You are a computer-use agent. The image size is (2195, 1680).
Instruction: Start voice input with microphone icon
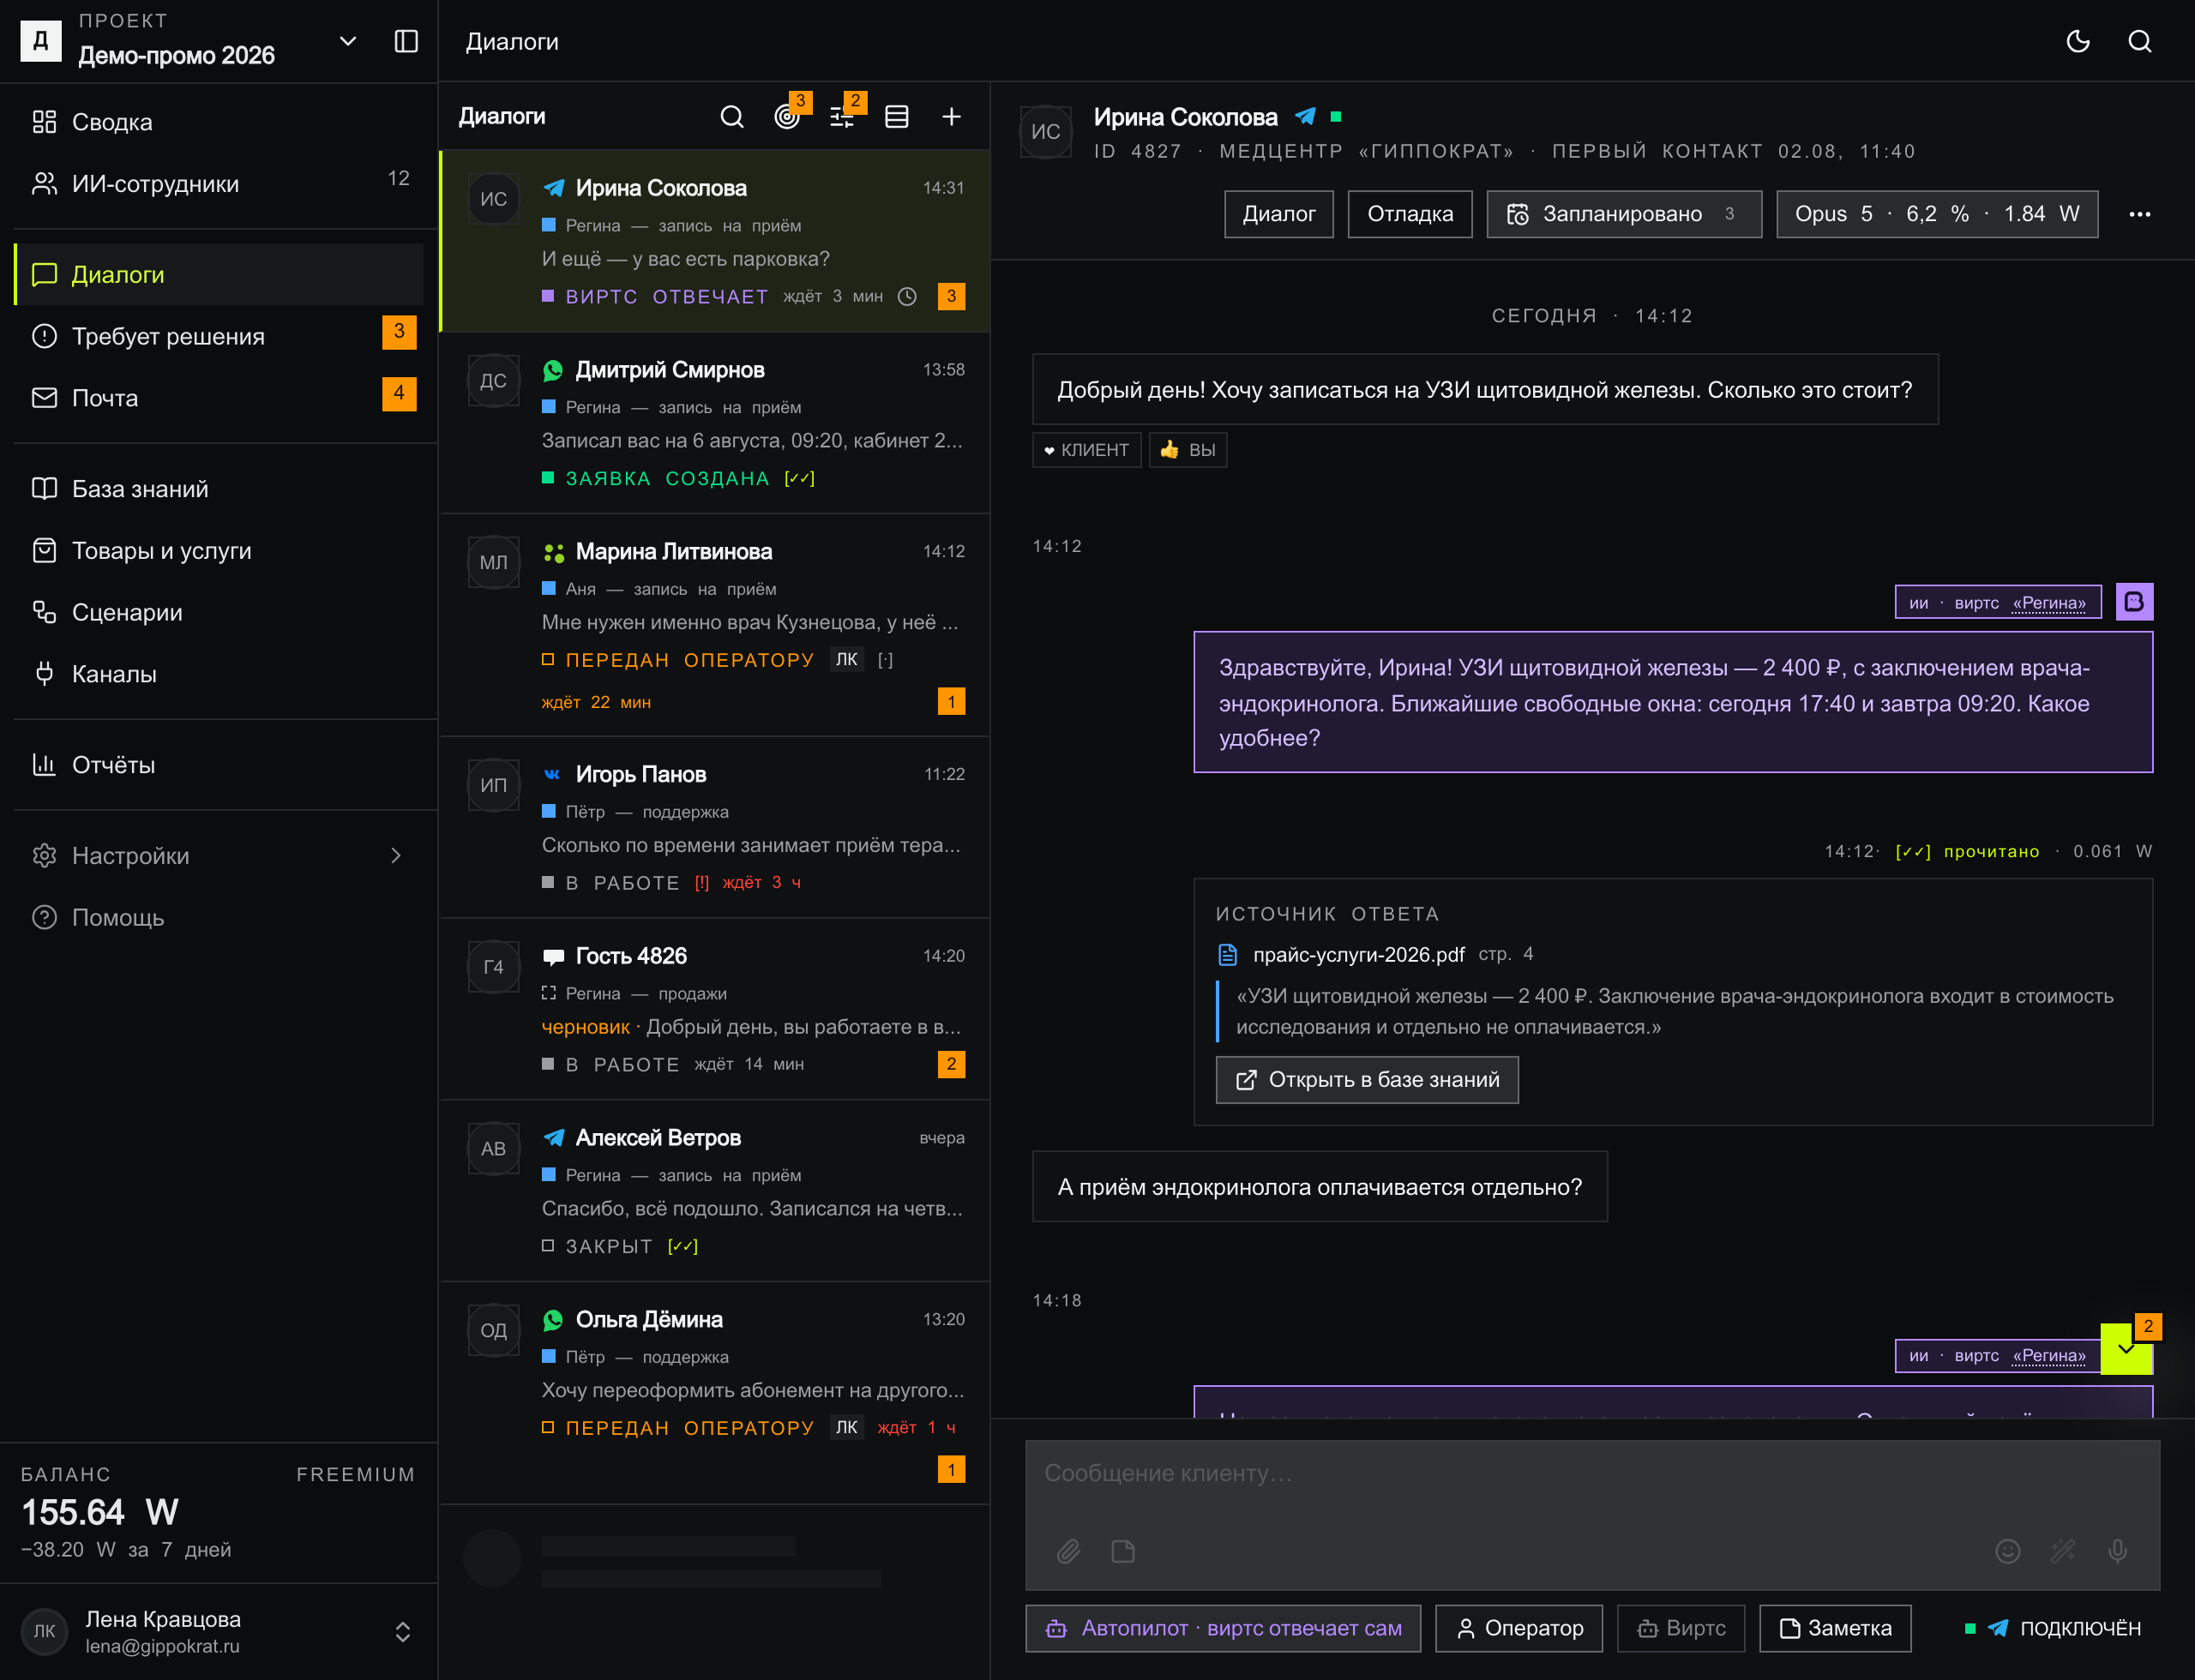pos(2118,1551)
